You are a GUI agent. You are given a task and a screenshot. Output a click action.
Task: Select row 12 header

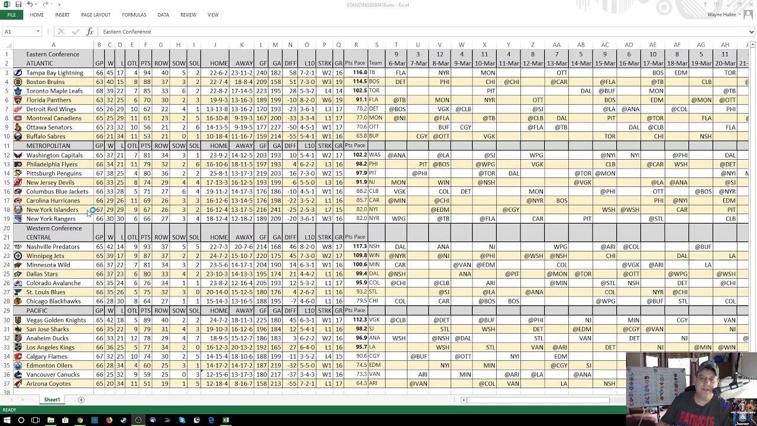click(7, 155)
